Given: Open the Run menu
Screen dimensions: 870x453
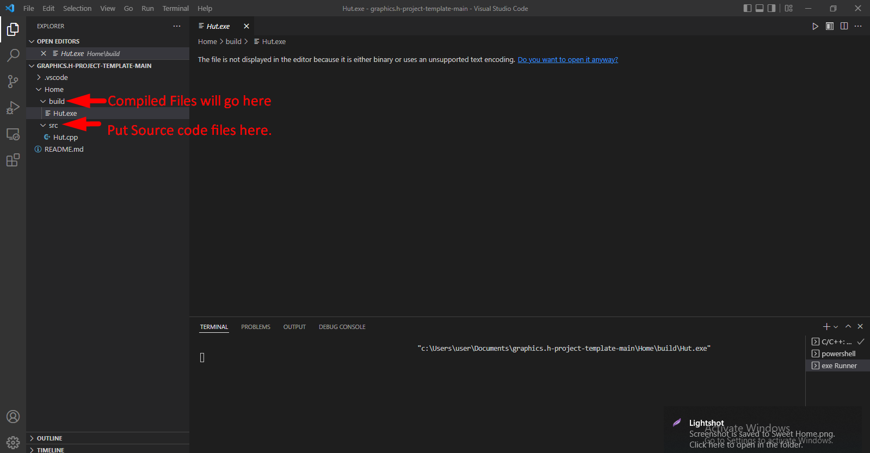Looking at the screenshot, I should (147, 8).
